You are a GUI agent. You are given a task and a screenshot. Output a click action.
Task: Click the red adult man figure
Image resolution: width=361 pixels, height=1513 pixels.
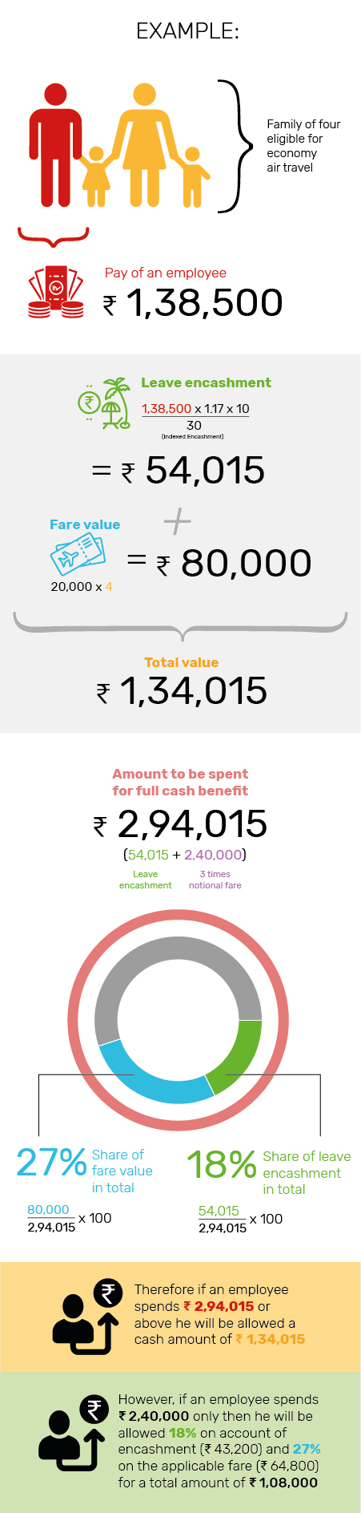pos(55,144)
